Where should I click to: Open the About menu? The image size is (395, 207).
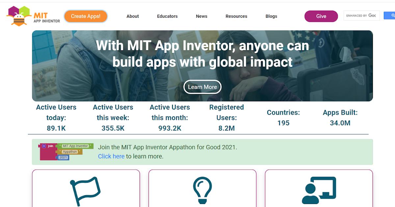point(132,16)
